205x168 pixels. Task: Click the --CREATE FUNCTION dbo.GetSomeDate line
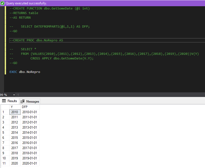point(49,8)
